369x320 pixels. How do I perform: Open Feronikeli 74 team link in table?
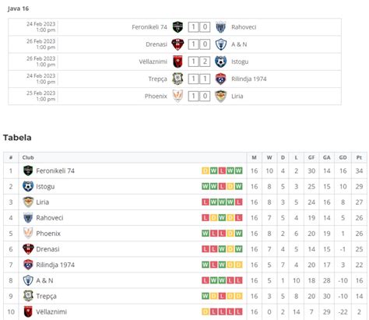pyautogui.click(x=55, y=171)
